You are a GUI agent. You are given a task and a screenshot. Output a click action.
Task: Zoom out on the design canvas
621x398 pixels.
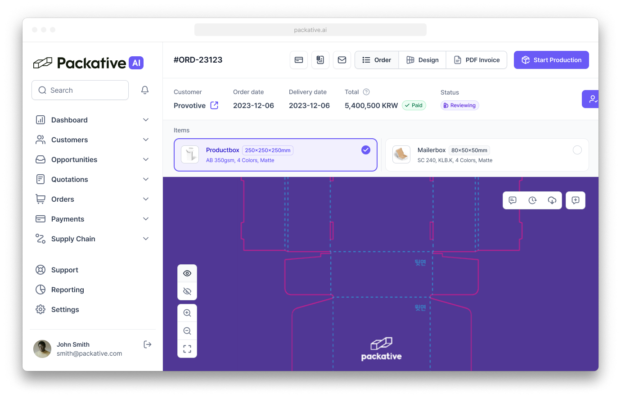187,331
